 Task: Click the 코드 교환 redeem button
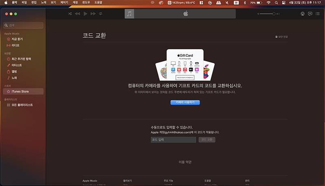tap(207, 140)
